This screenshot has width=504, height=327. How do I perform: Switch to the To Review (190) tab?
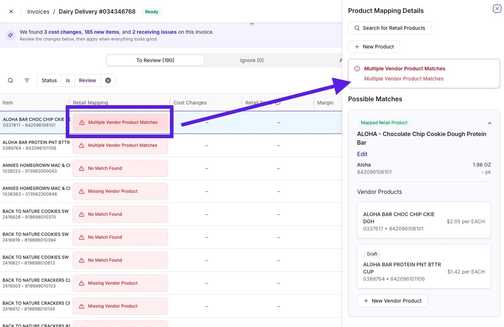(x=155, y=60)
